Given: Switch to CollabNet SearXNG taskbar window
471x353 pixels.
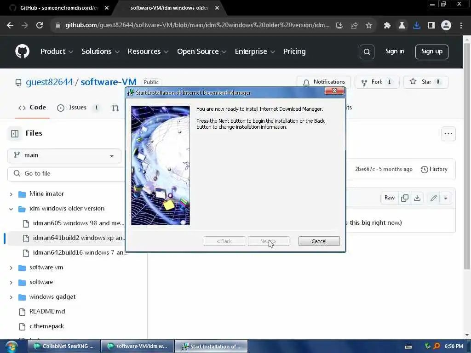Looking at the screenshot, I should click(63, 347).
